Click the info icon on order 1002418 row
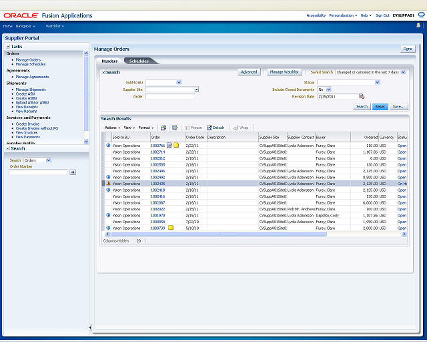 108,190
